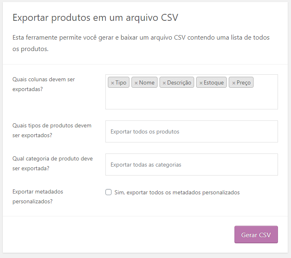The width and height of the screenshot is (291, 258).
Task: Click the 'Quais tipos de produtos' label
Action: (52, 130)
